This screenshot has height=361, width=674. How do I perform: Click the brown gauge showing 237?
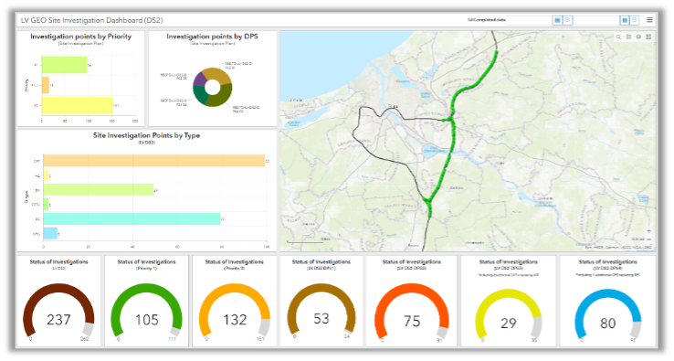(58, 310)
